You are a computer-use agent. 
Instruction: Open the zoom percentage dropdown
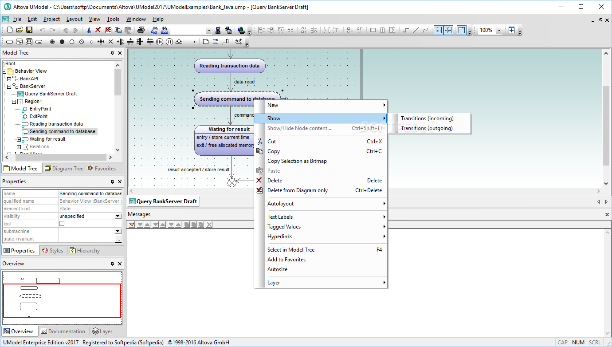(499, 30)
